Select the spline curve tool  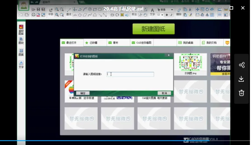(x=90, y=15)
